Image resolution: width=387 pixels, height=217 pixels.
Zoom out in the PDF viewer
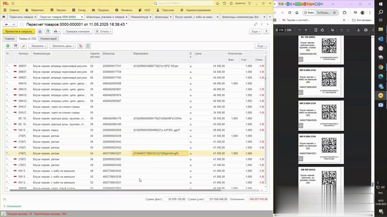pyautogui.click(x=300, y=30)
